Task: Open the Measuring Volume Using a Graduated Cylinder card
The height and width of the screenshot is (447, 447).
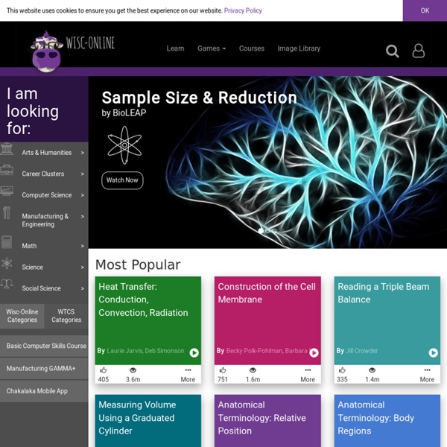Action: tap(148, 420)
